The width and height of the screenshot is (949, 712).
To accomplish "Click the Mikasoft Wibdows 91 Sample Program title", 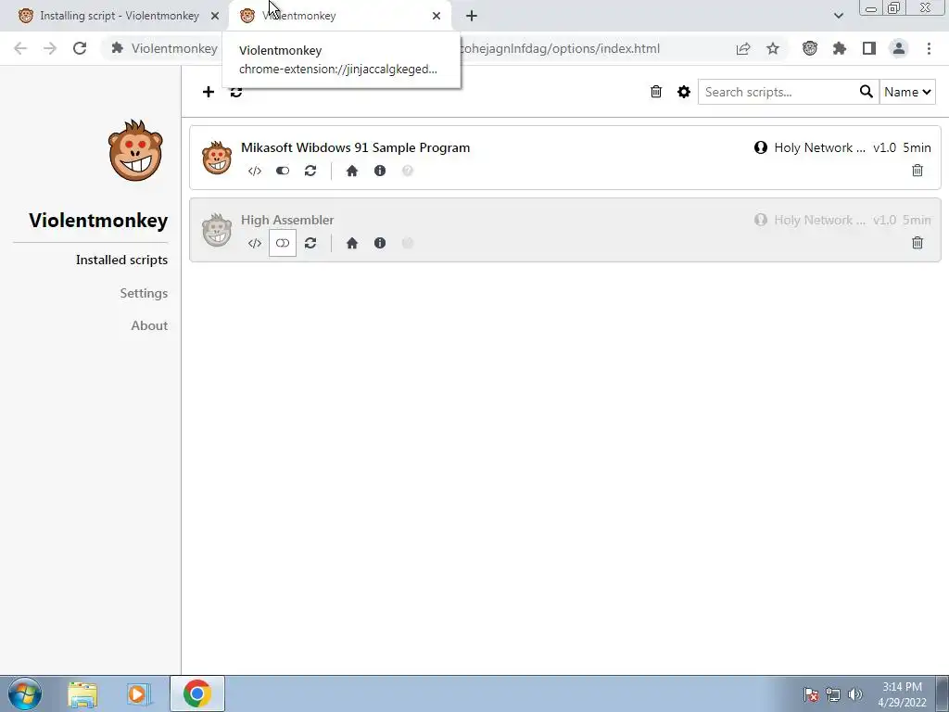I will coord(355,147).
